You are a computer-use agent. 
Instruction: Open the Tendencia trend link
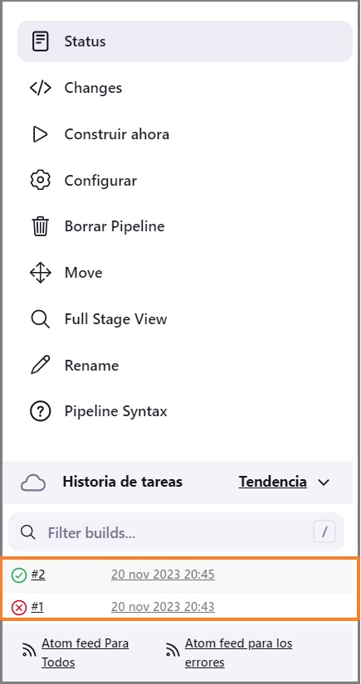[272, 482]
